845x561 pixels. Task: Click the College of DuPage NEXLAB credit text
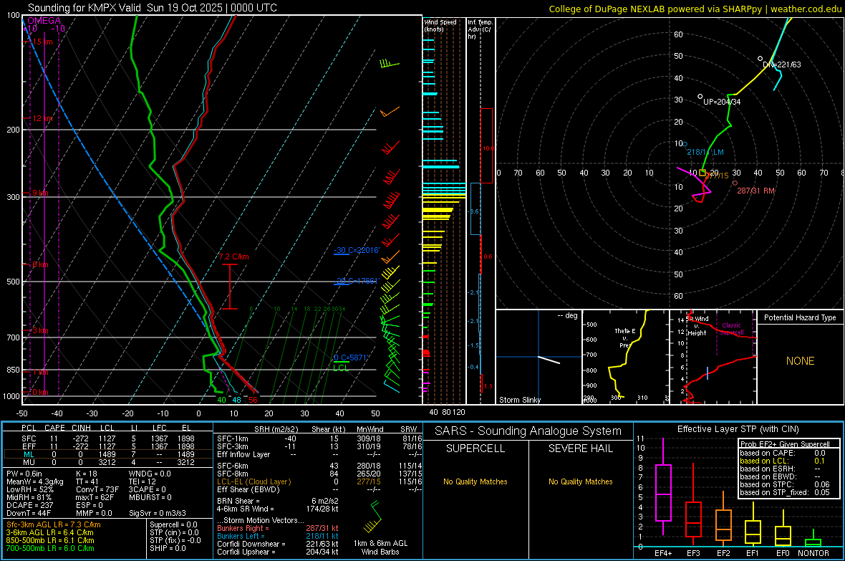point(695,9)
